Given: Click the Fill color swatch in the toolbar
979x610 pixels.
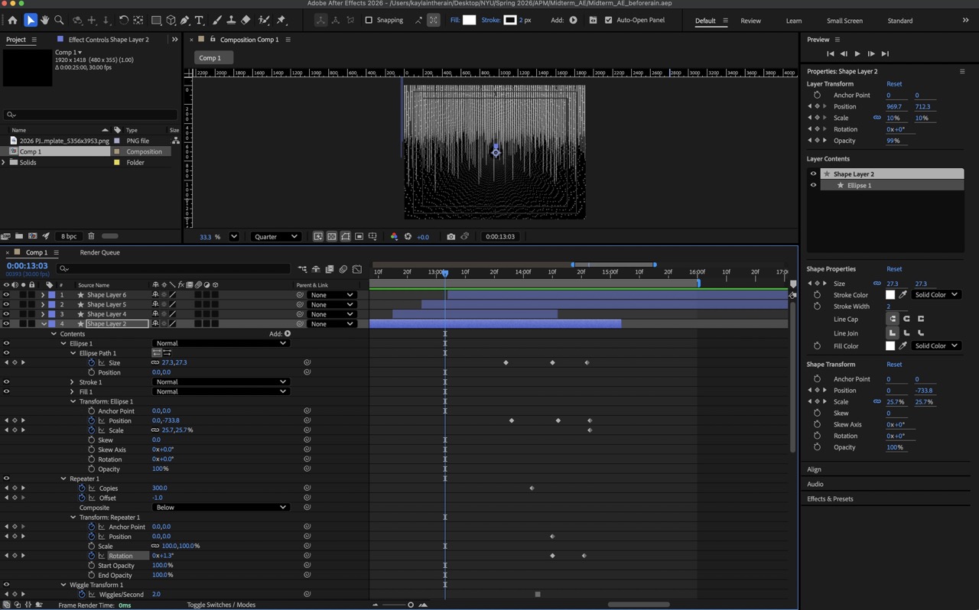Looking at the screenshot, I should tap(469, 20).
